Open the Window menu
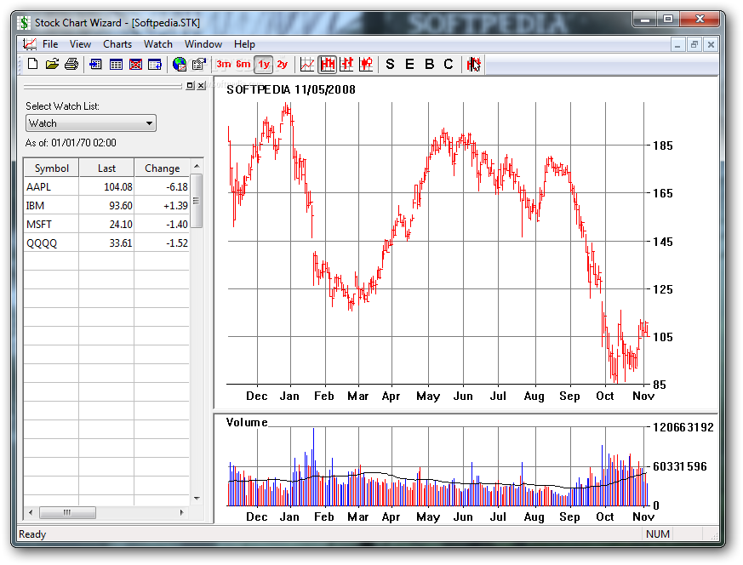This screenshot has width=743, height=565. coord(203,44)
